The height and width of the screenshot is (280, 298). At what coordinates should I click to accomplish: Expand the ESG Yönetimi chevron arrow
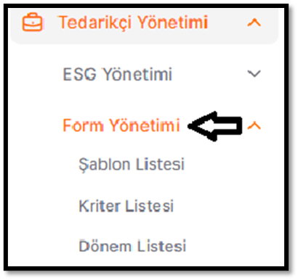[254, 73]
